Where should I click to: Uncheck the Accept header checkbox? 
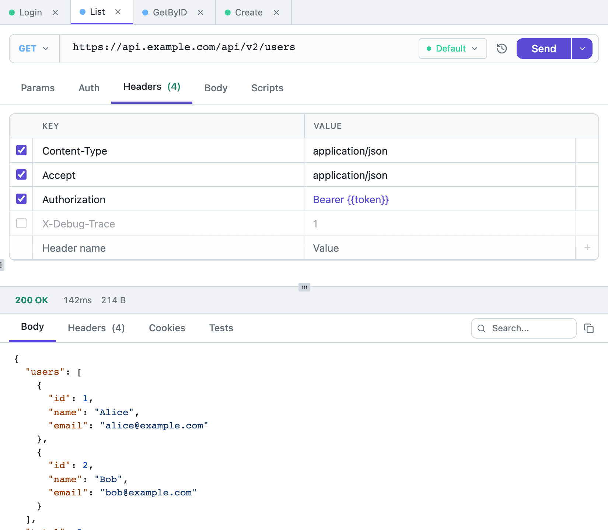coord(21,174)
